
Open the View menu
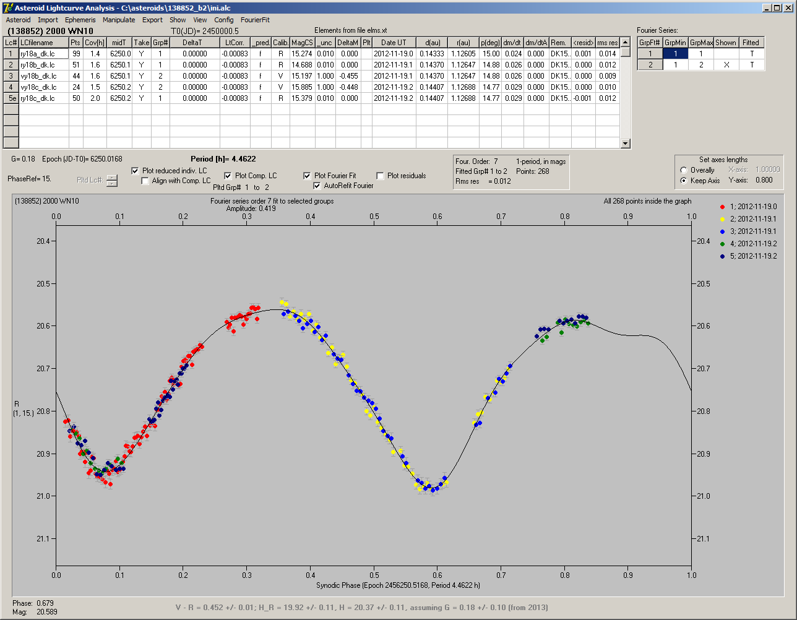200,20
